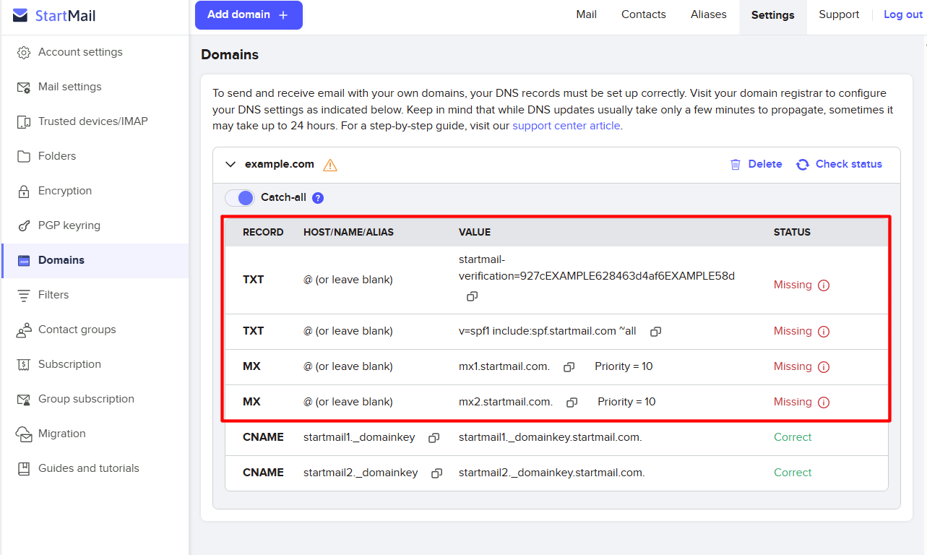Click the startmail2._domainkey.startmail.com. value
This screenshot has width=927, height=555.
pos(551,473)
